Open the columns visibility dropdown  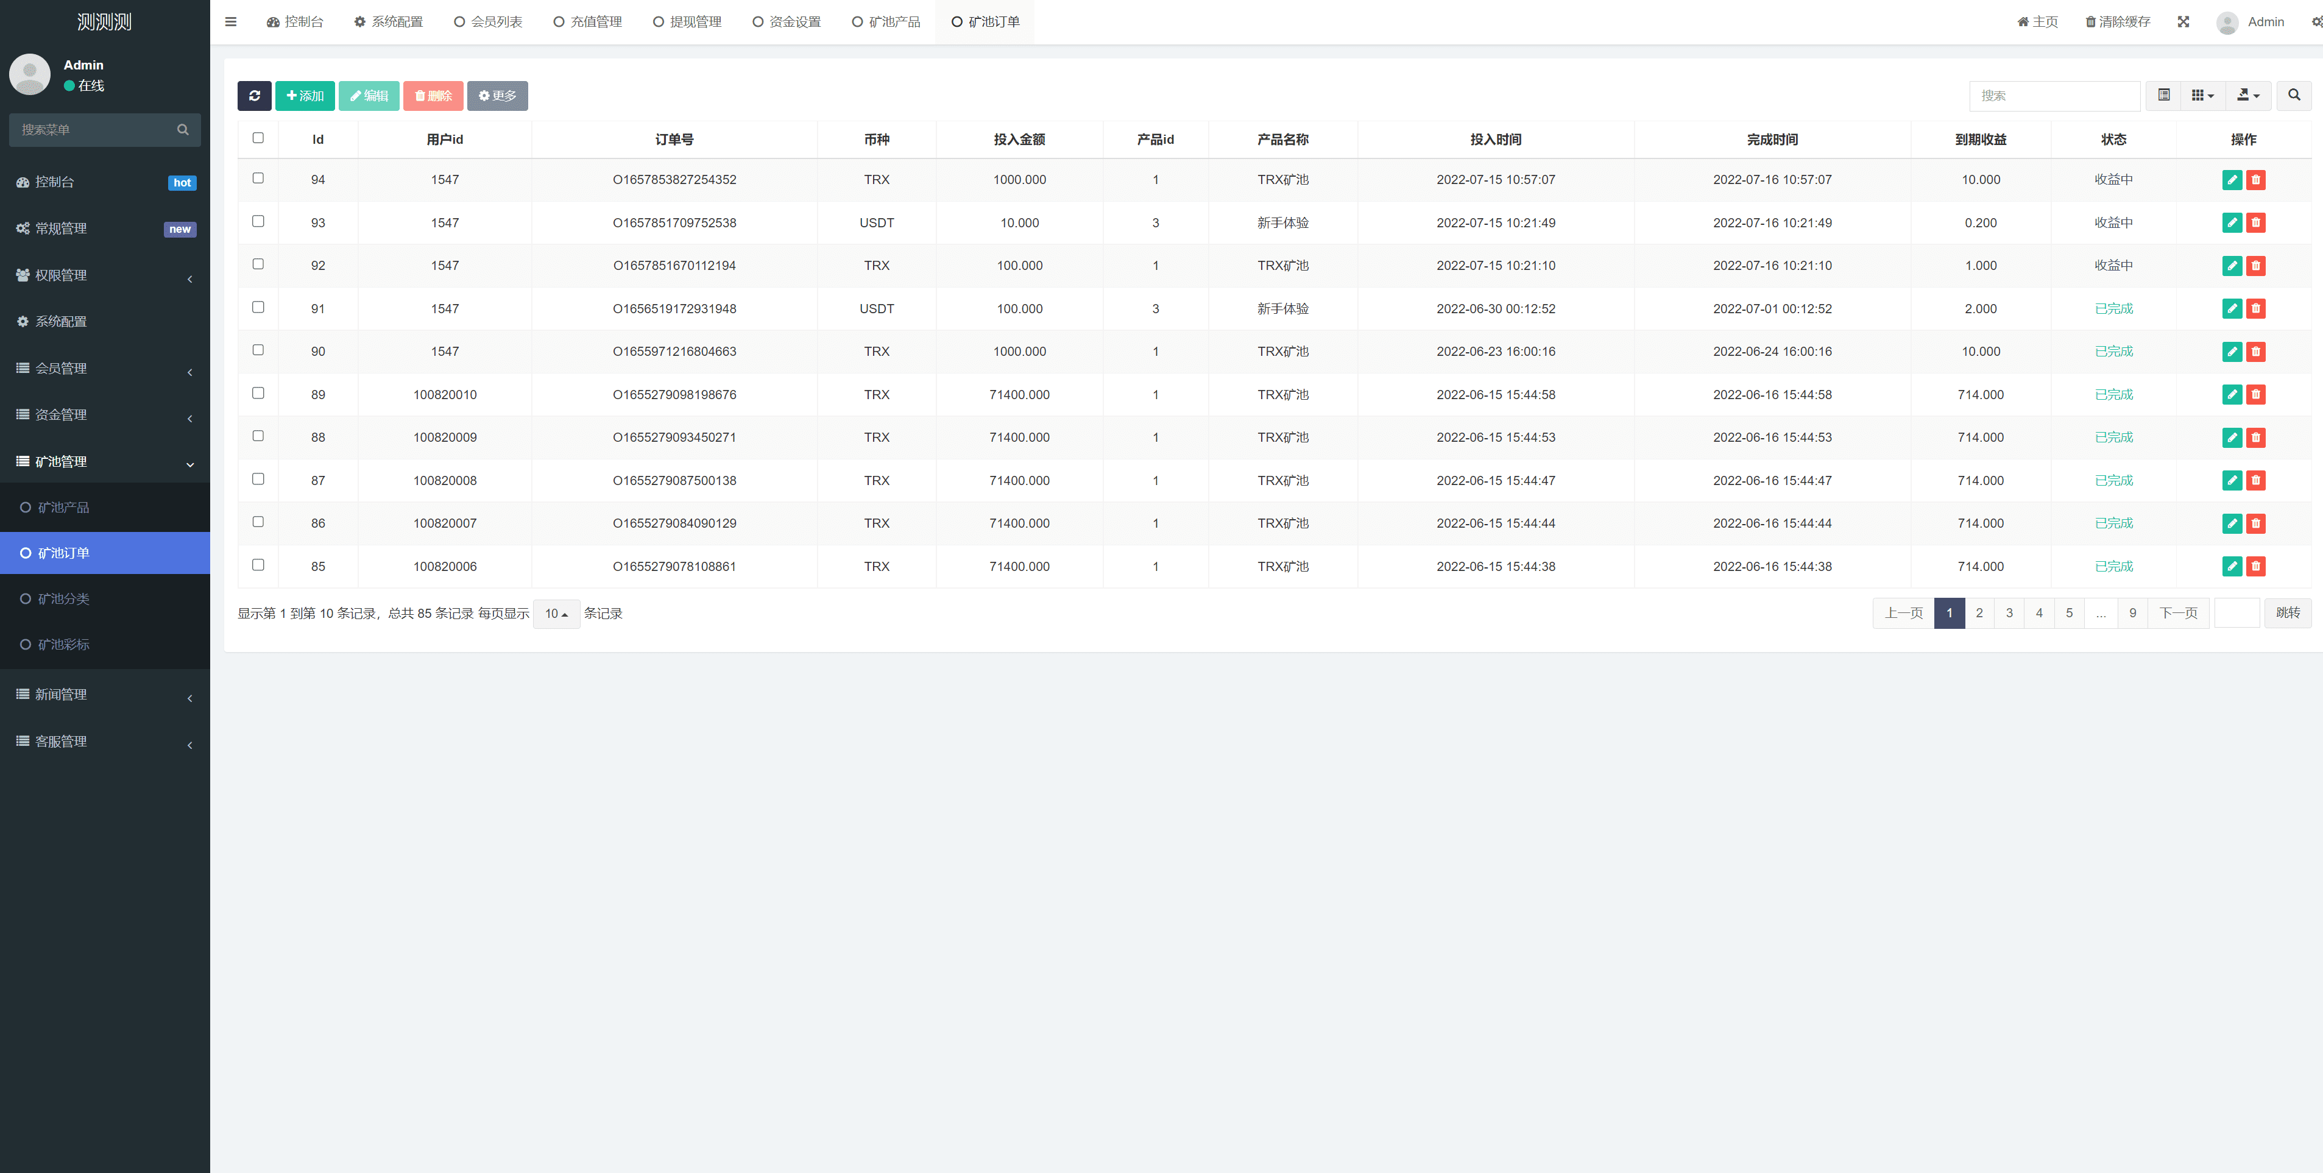pyautogui.click(x=2202, y=94)
